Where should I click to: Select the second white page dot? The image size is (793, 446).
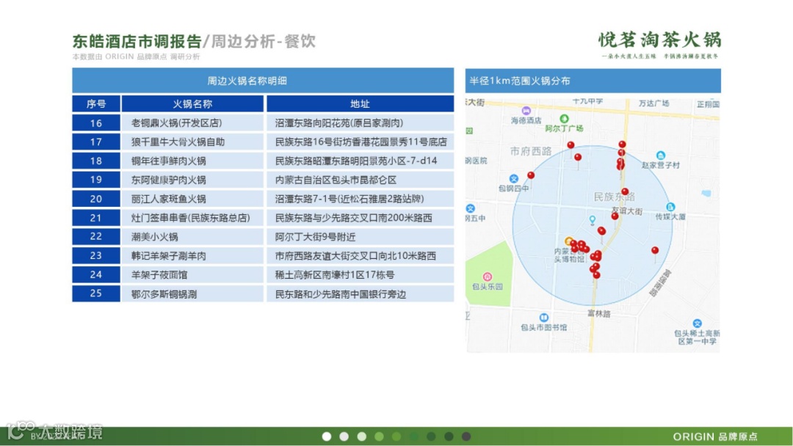[x=344, y=436]
